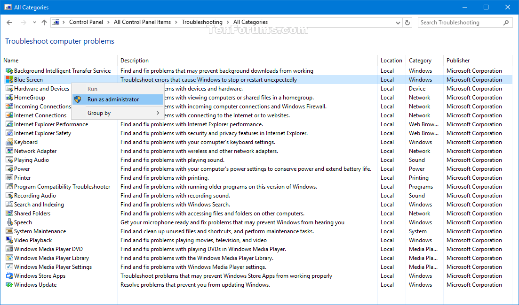Click the Internet Explorer Safety icon
This screenshot has height=305, width=519.
click(9, 133)
